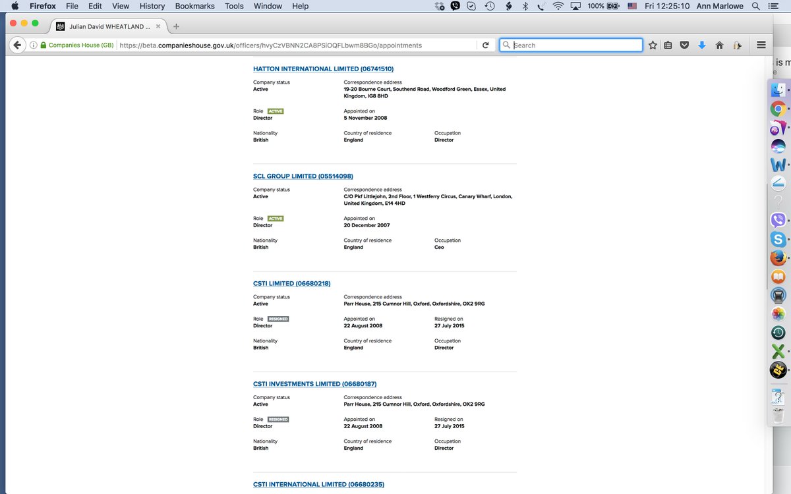The width and height of the screenshot is (791, 494).
Task: Go to the Firefox home page icon
Action: point(719,45)
